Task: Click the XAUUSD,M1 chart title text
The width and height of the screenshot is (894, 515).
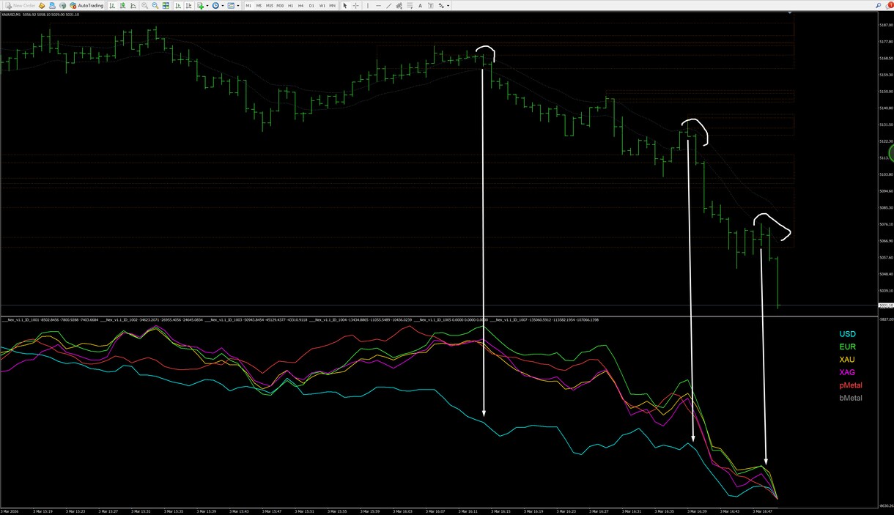Action: (11, 14)
